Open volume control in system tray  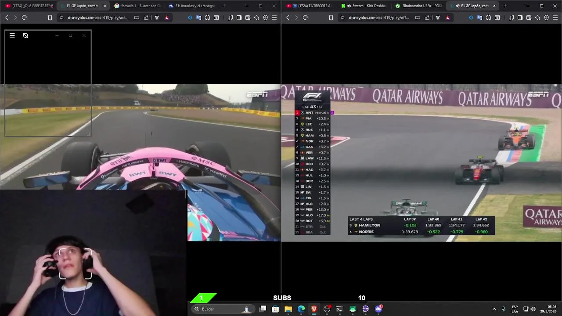click(533, 309)
